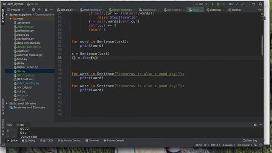
Task: Open the Git: master branch selector
Action: pos(244,145)
